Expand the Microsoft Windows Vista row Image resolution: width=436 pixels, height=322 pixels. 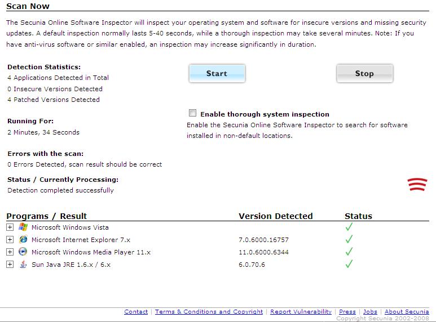pos(10,227)
